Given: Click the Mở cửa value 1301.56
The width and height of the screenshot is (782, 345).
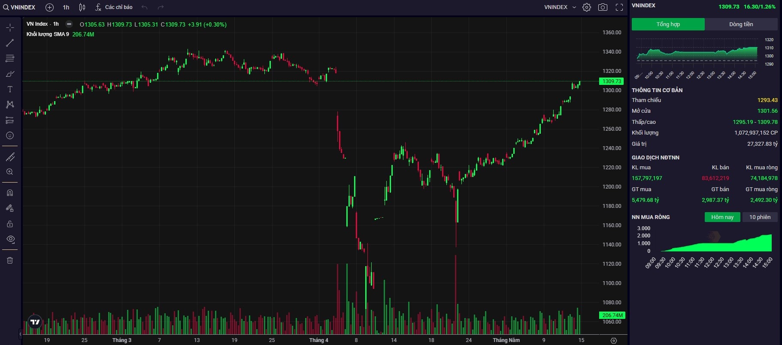Looking at the screenshot, I should (767, 111).
